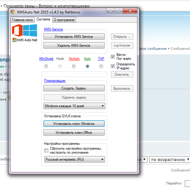
Task: Click the Открыть ... button
Action: (x=122, y=37)
